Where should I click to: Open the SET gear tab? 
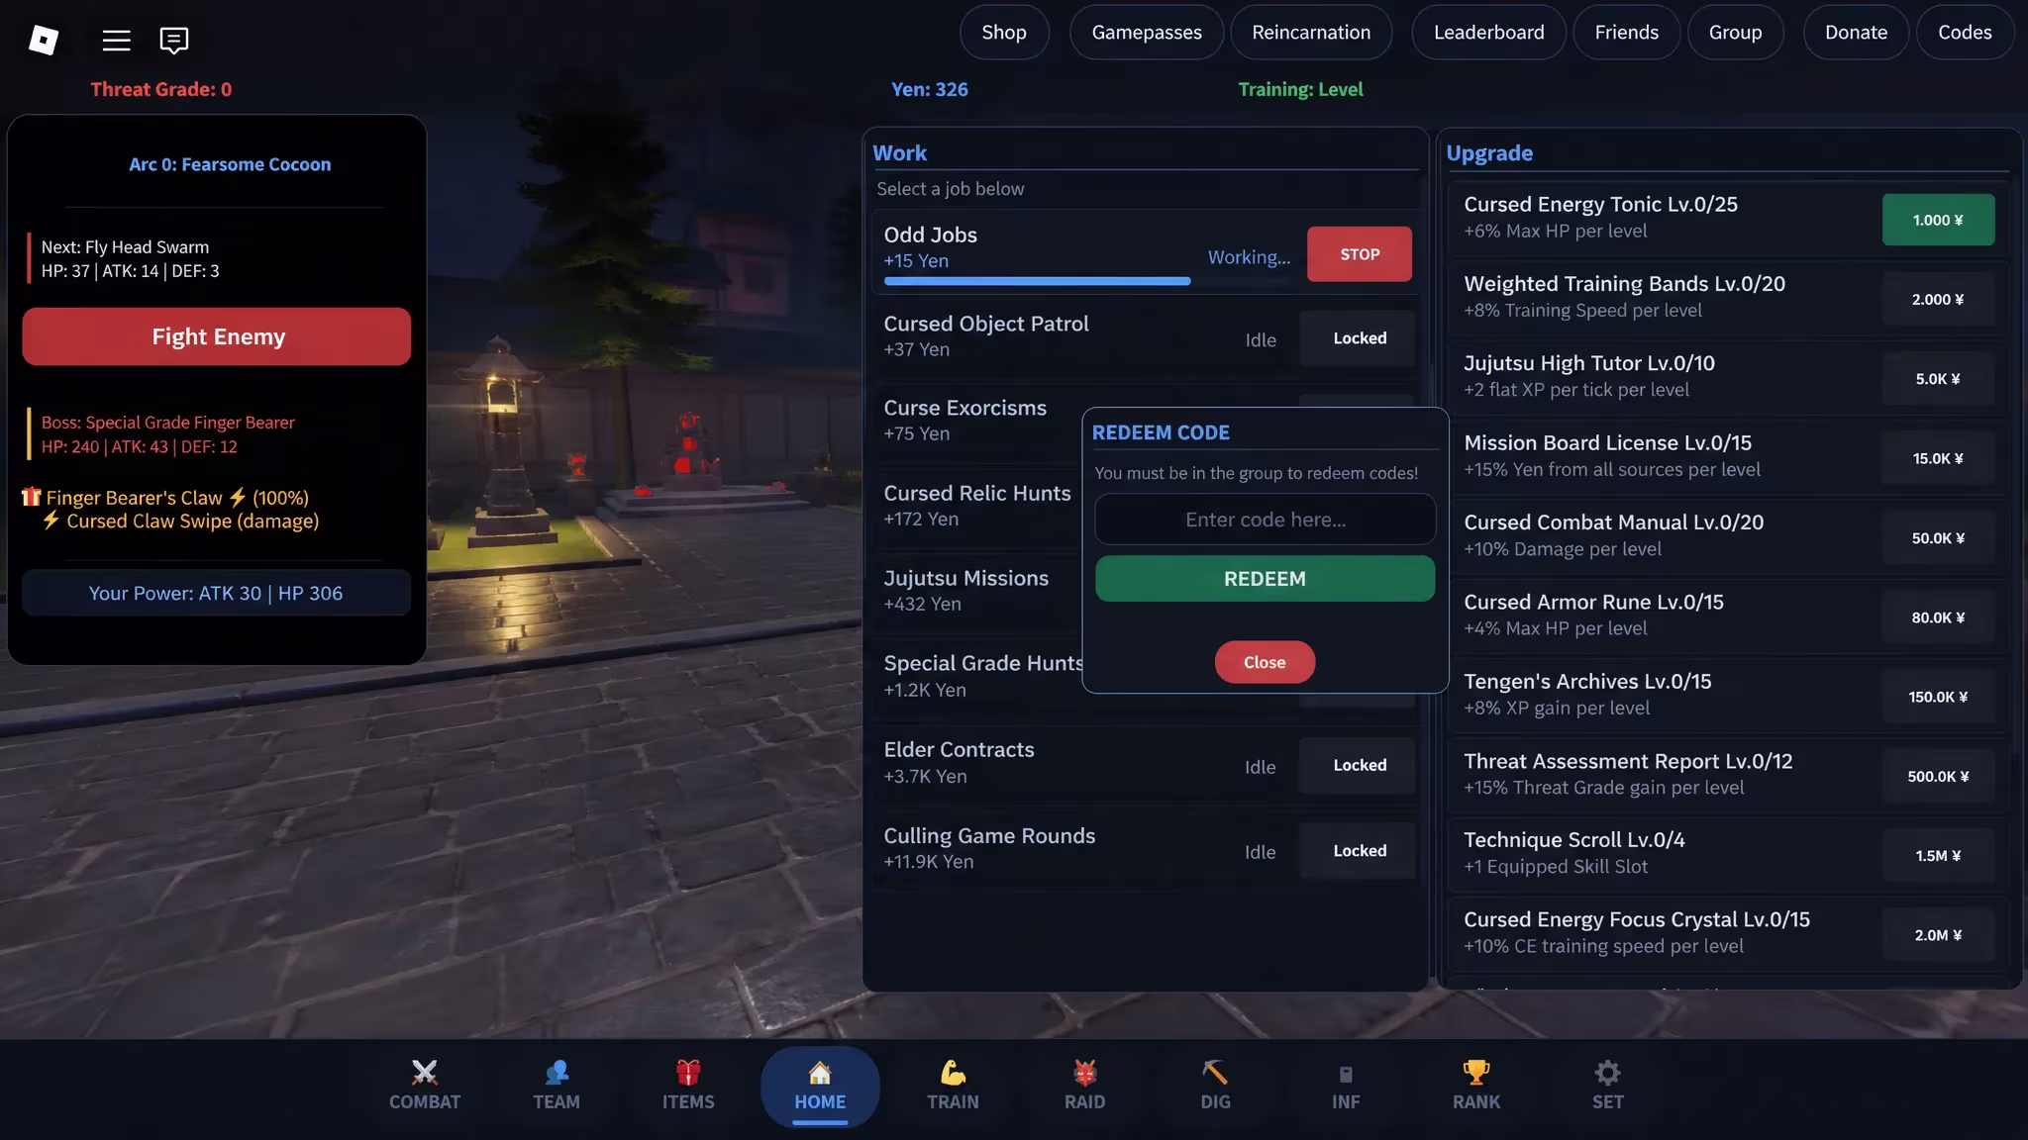coord(1607,1086)
